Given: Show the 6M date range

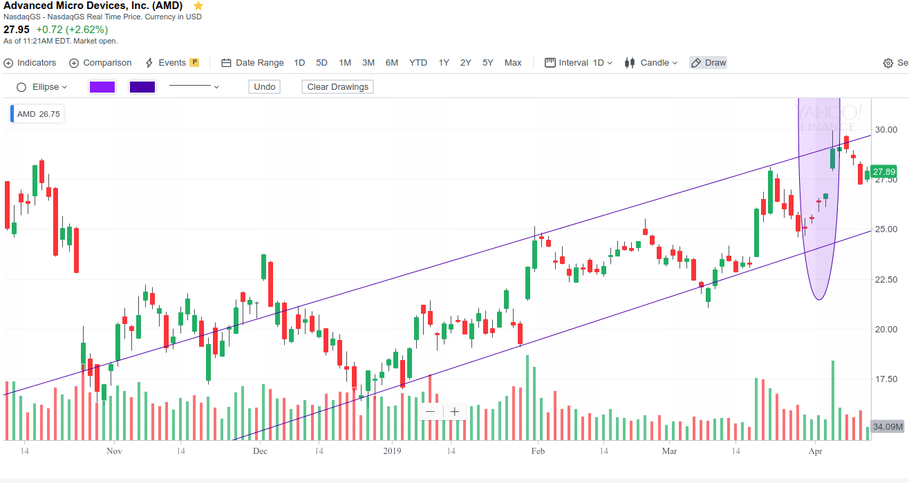Looking at the screenshot, I should point(392,63).
